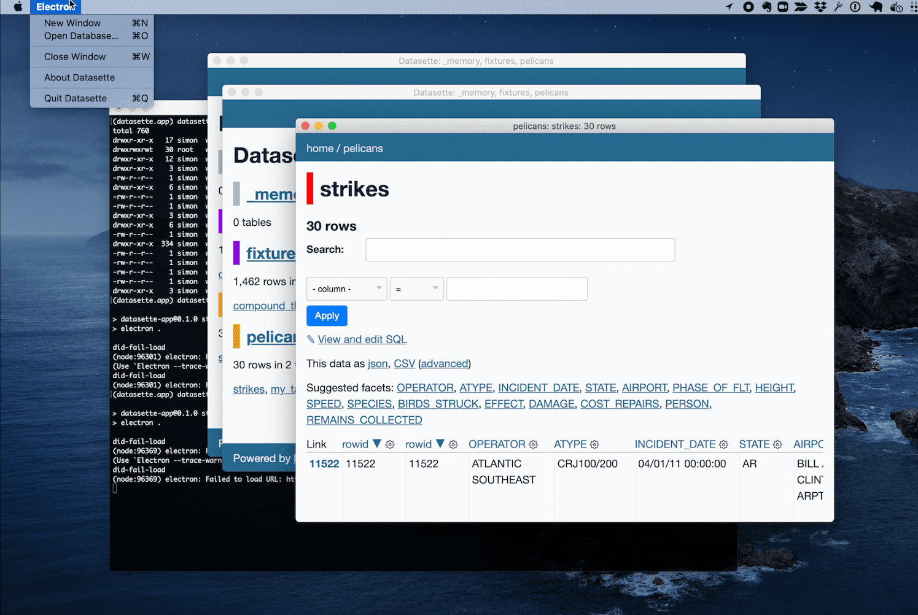Add the SPECIES suggested facet
918x615 pixels.
[x=369, y=404]
